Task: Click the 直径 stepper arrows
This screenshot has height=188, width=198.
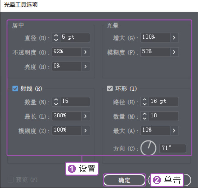Action: point(56,38)
